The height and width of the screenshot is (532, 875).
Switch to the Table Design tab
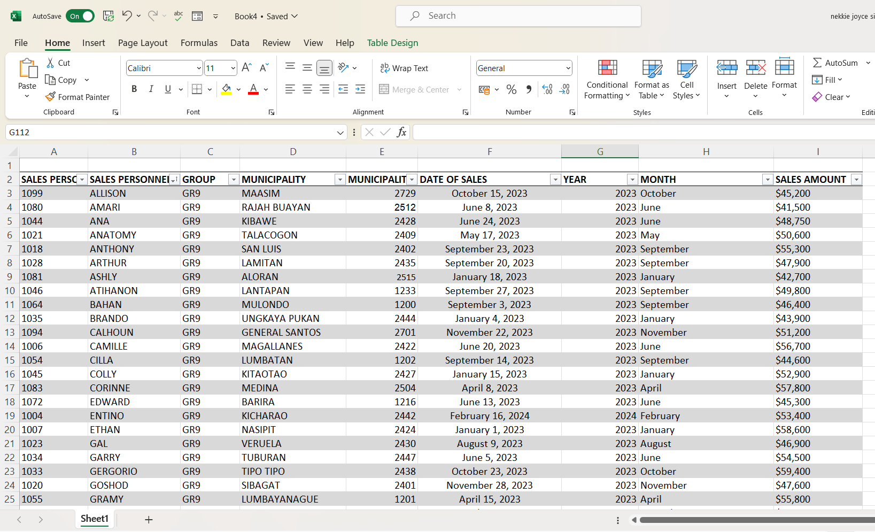click(392, 43)
